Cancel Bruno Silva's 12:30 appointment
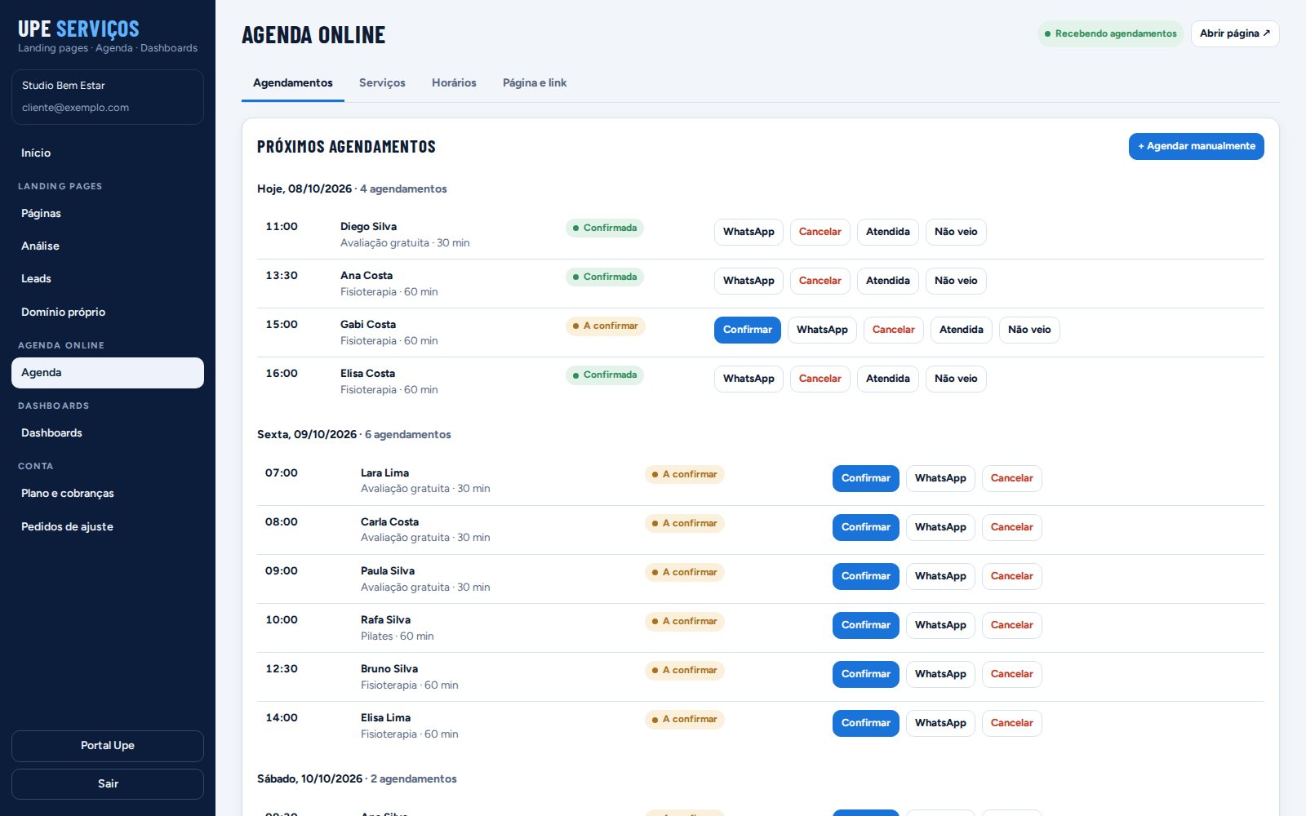This screenshot has height=816, width=1306. [1011, 674]
